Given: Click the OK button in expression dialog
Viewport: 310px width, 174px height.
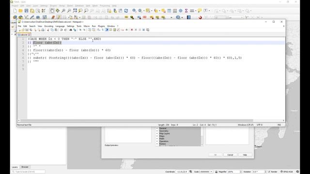Looking at the screenshot, I should 215,155.
